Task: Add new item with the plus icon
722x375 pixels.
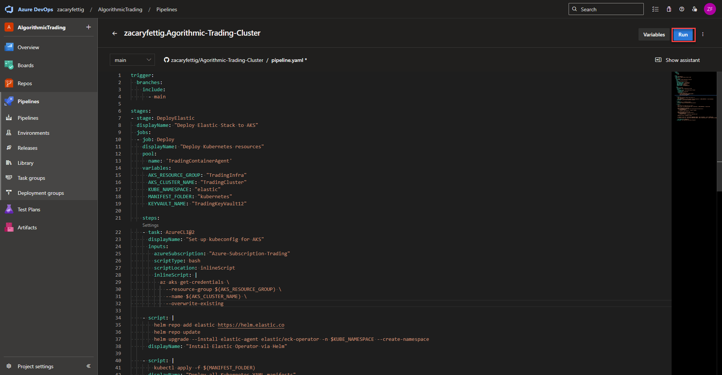Action: pos(88,27)
